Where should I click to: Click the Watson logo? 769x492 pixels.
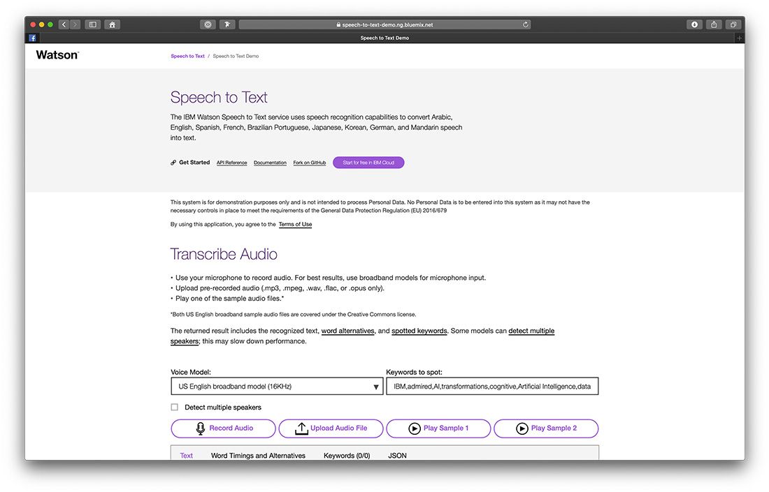[57, 55]
